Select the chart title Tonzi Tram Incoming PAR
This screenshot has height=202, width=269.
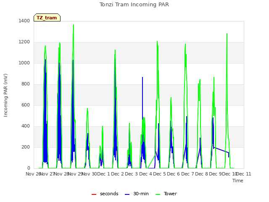[x=134, y=5]
